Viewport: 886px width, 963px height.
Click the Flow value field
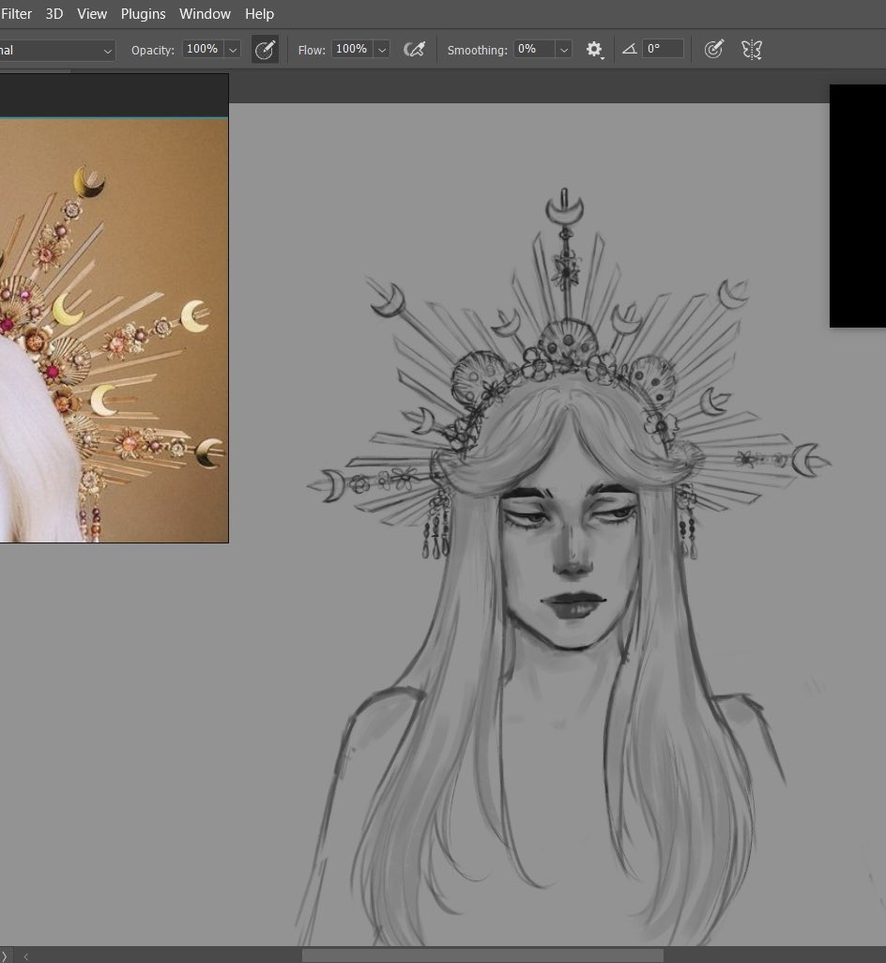[352, 49]
